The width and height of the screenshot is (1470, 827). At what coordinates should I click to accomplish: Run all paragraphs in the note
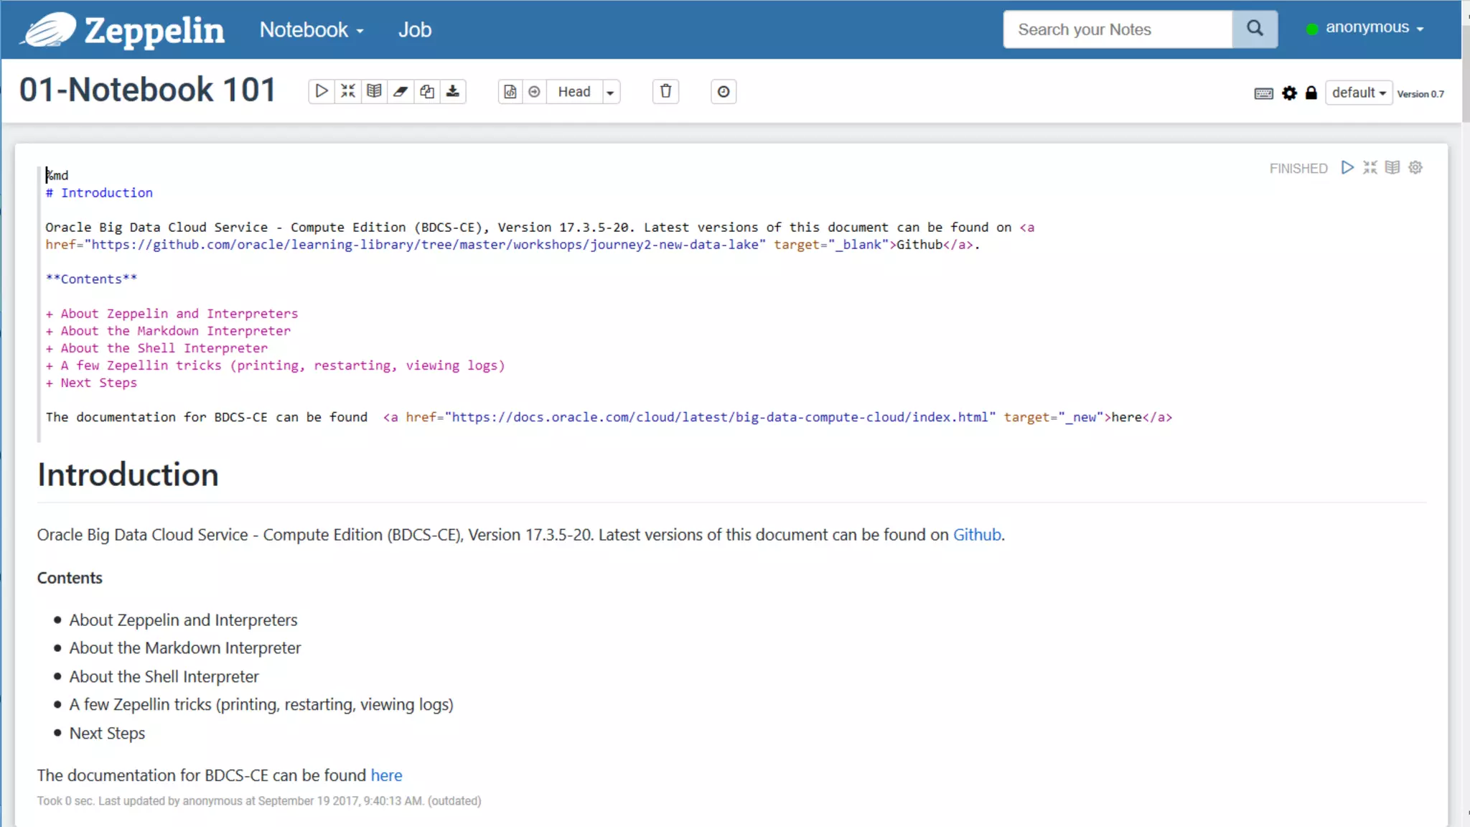coord(322,91)
